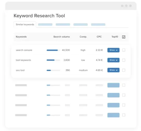
Task: Sort by CPC column header
Action: 99,37
